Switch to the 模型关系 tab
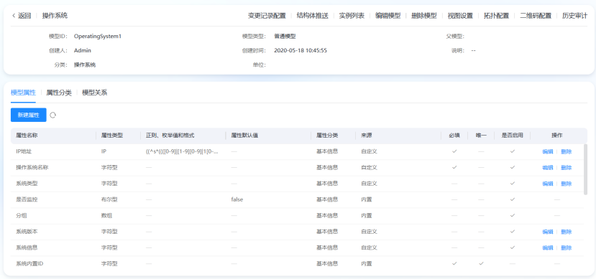Image resolution: width=596 pixels, height=279 pixels. pos(95,93)
